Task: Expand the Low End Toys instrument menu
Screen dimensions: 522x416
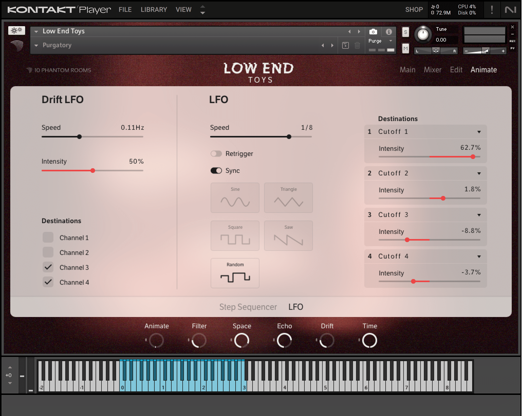Action: click(x=36, y=32)
